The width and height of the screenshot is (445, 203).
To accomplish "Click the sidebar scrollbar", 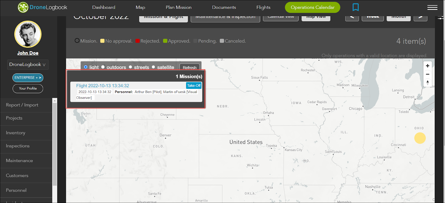I will 55,144.
